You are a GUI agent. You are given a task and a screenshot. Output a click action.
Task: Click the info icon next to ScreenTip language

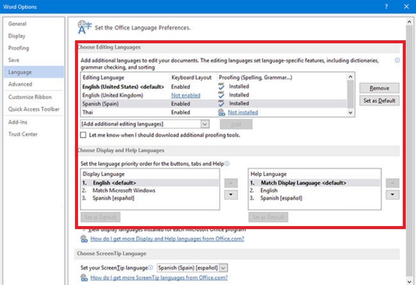tap(151, 268)
